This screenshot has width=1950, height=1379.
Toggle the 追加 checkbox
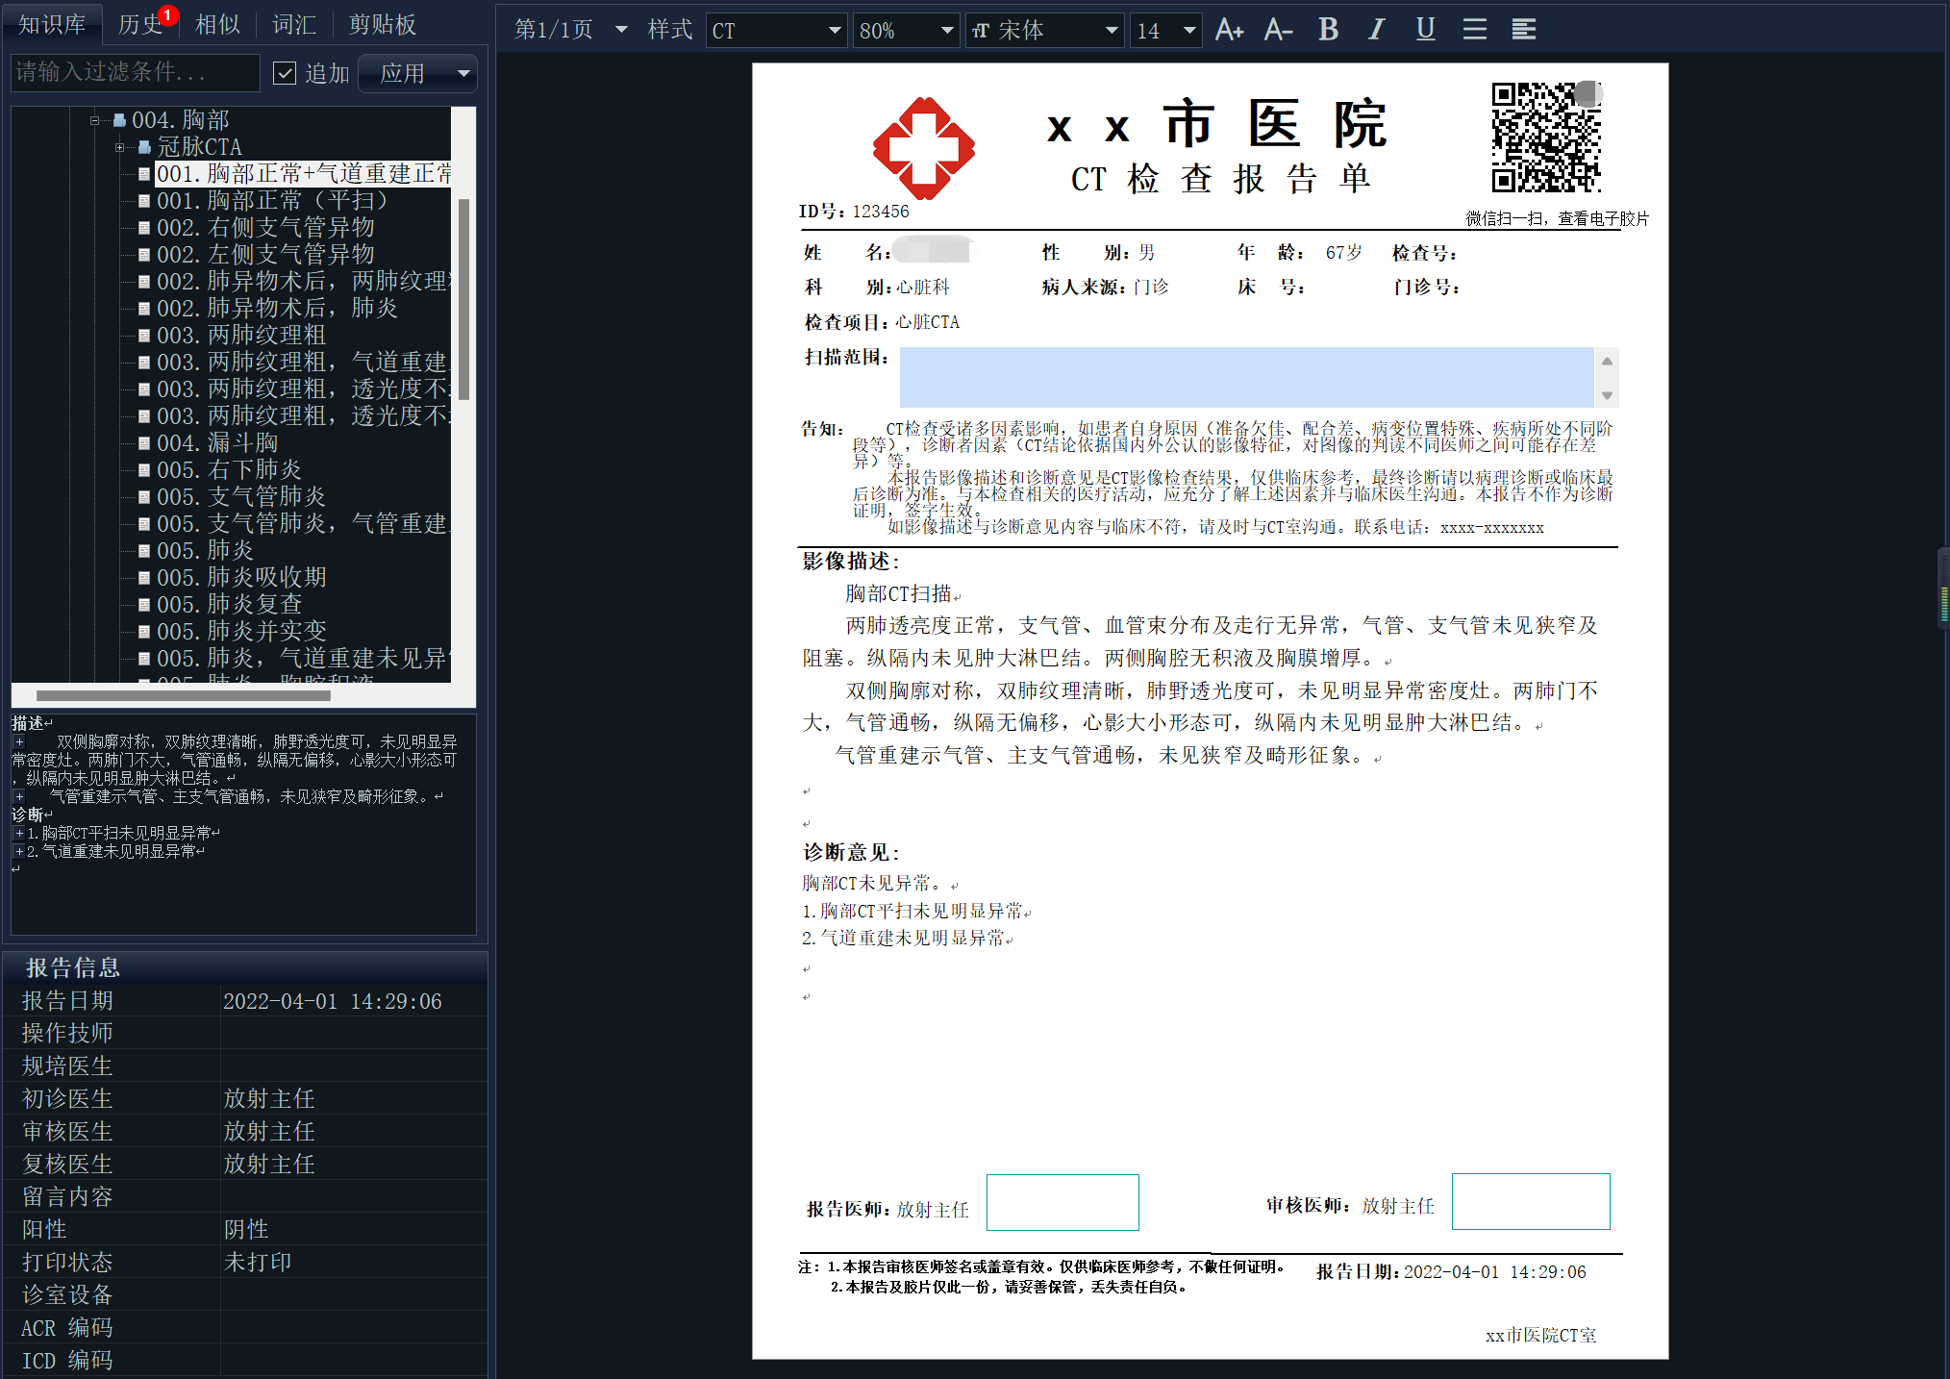[285, 73]
